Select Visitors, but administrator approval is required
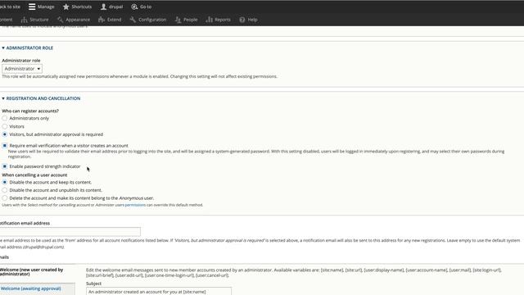The image size is (524, 295). pos(5,134)
